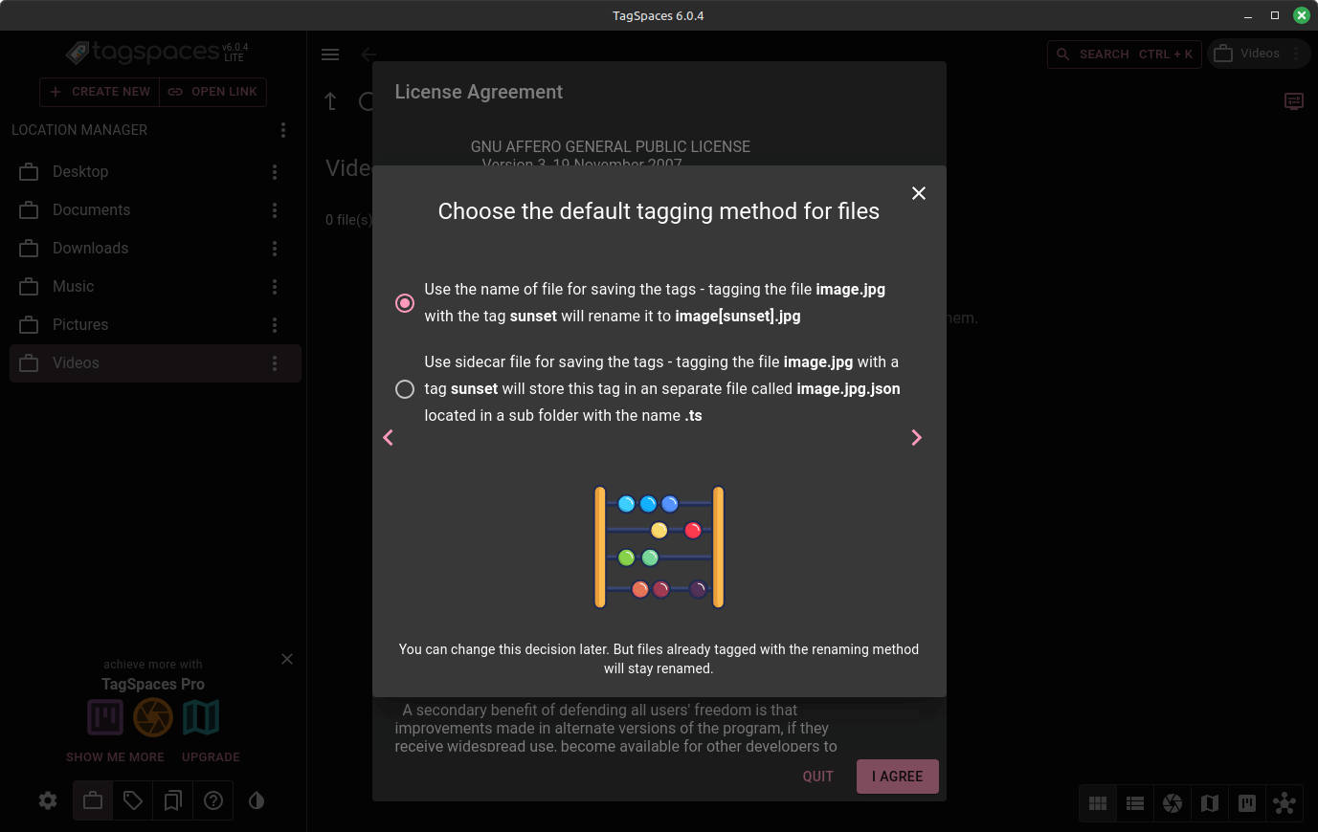1318x832 pixels.
Task: Open the settings gear icon
Action: coord(48,800)
